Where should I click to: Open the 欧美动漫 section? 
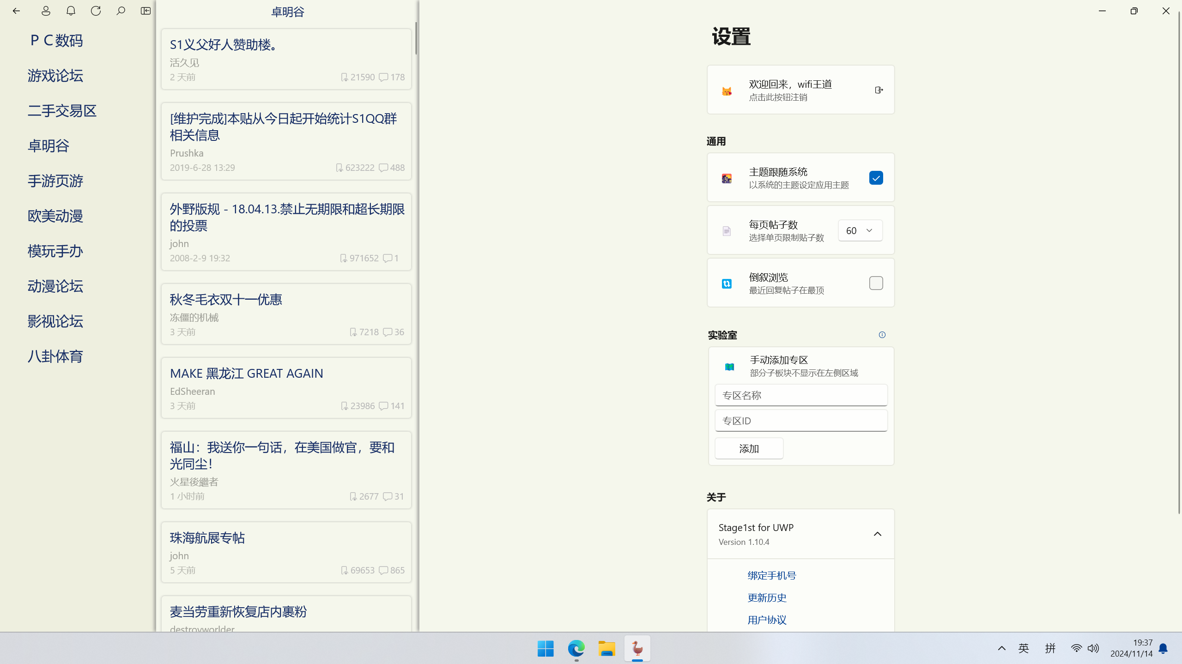coord(55,216)
